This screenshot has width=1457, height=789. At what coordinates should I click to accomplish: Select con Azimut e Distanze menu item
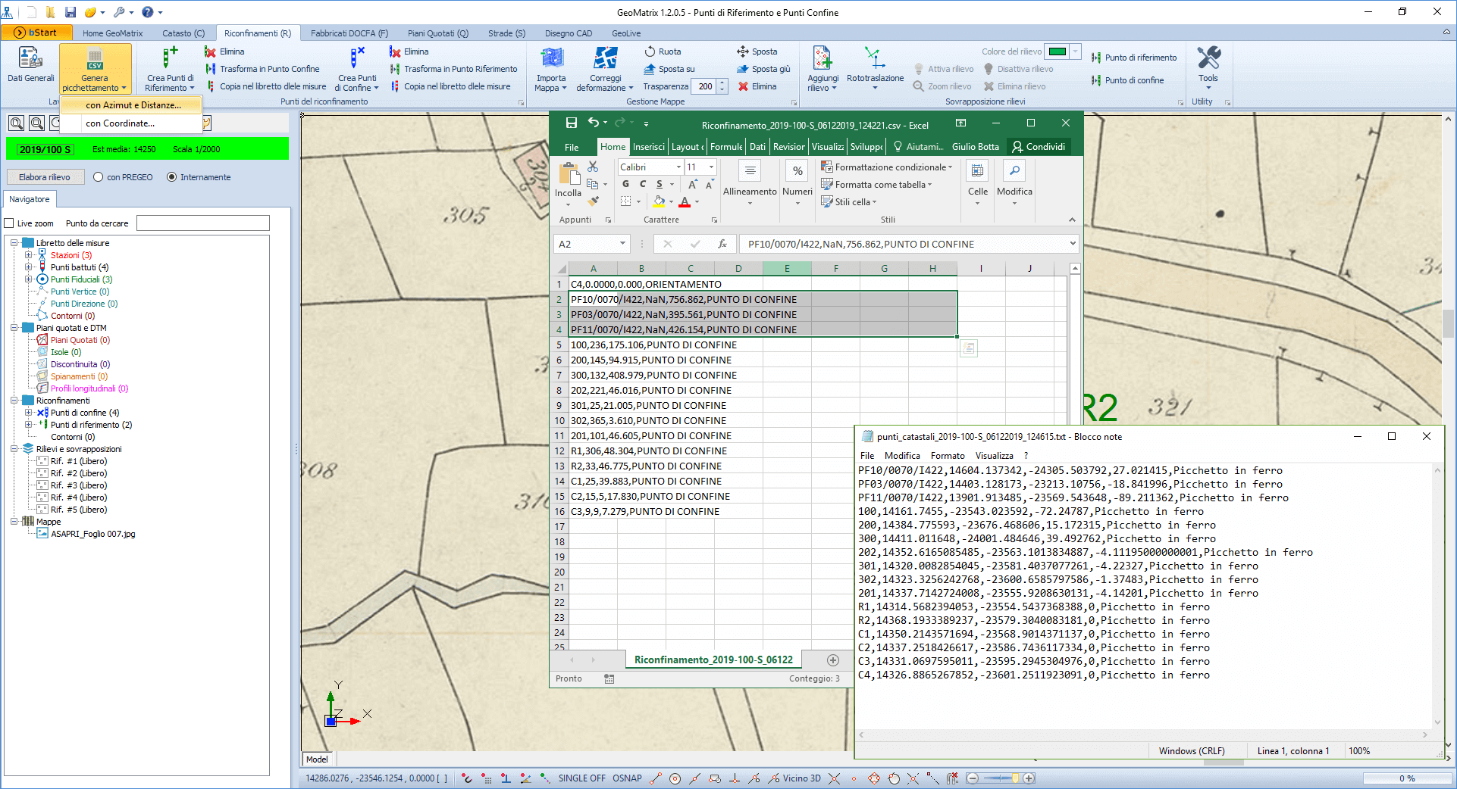click(133, 105)
